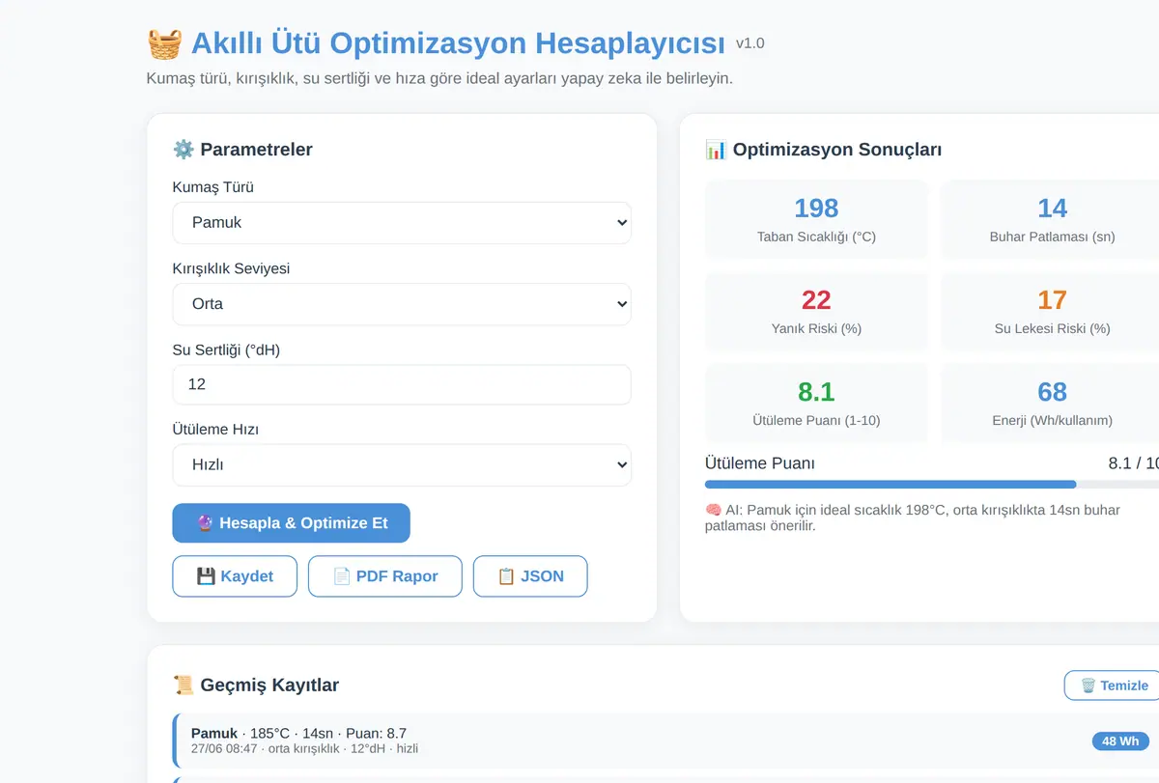Click the crystal ball icon on Hesapla

(205, 523)
